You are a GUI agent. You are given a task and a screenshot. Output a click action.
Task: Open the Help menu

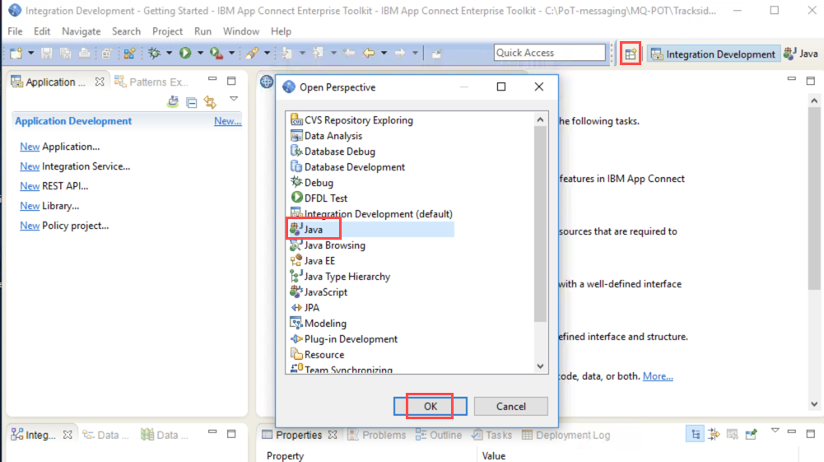[x=281, y=31]
